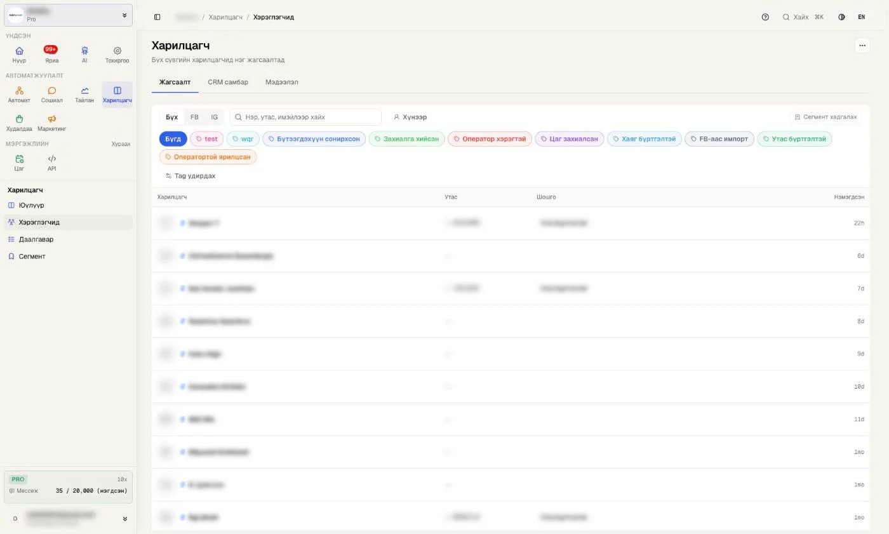Expand the workspace Pro switcher
The image size is (889, 534).
(x=68, y=15)
